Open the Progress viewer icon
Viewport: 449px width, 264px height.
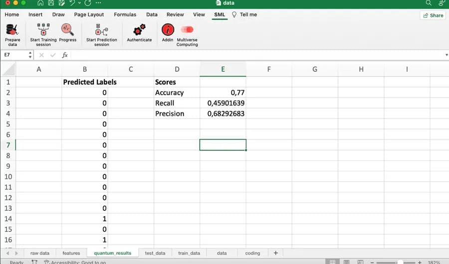click(67, 30)
